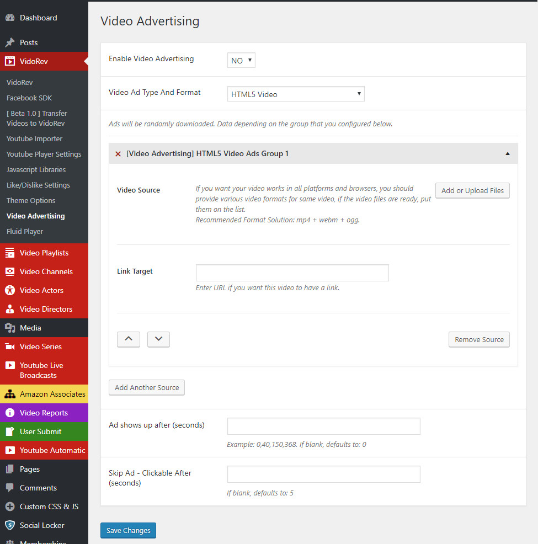538x544 pixels.
Task: Click the Video Reports info icon
Action: click(x=10, y=413)
